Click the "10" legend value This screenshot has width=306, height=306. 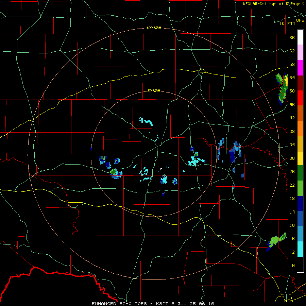[292, 225]
